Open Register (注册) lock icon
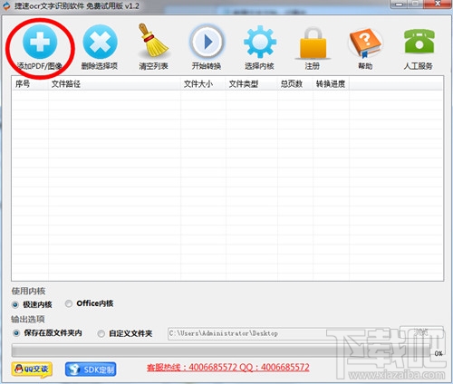Viewport: 453px width, 384px height. coord(313,43)
